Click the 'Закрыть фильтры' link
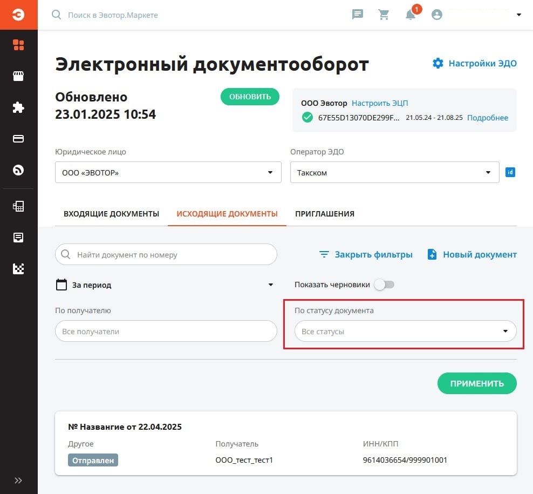Screen dimensions: 533x494 (373, 254)
